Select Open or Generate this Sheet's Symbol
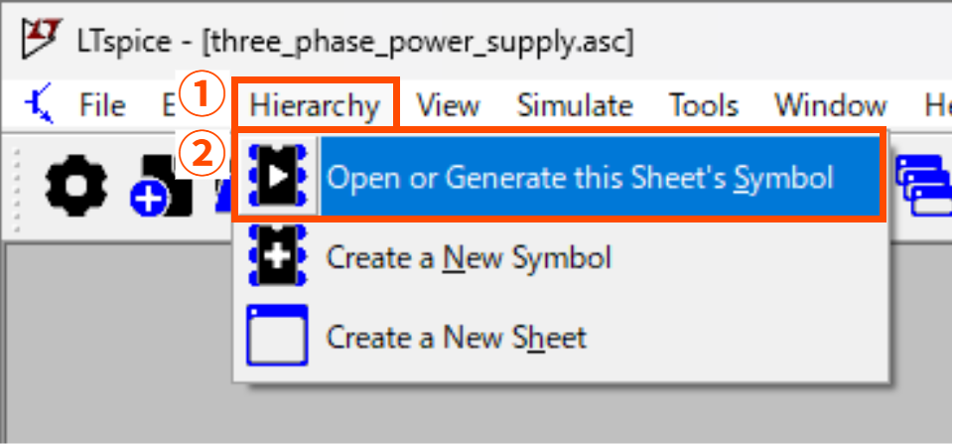This screenshot has height=444, width=953. click(x=580, y=179)
